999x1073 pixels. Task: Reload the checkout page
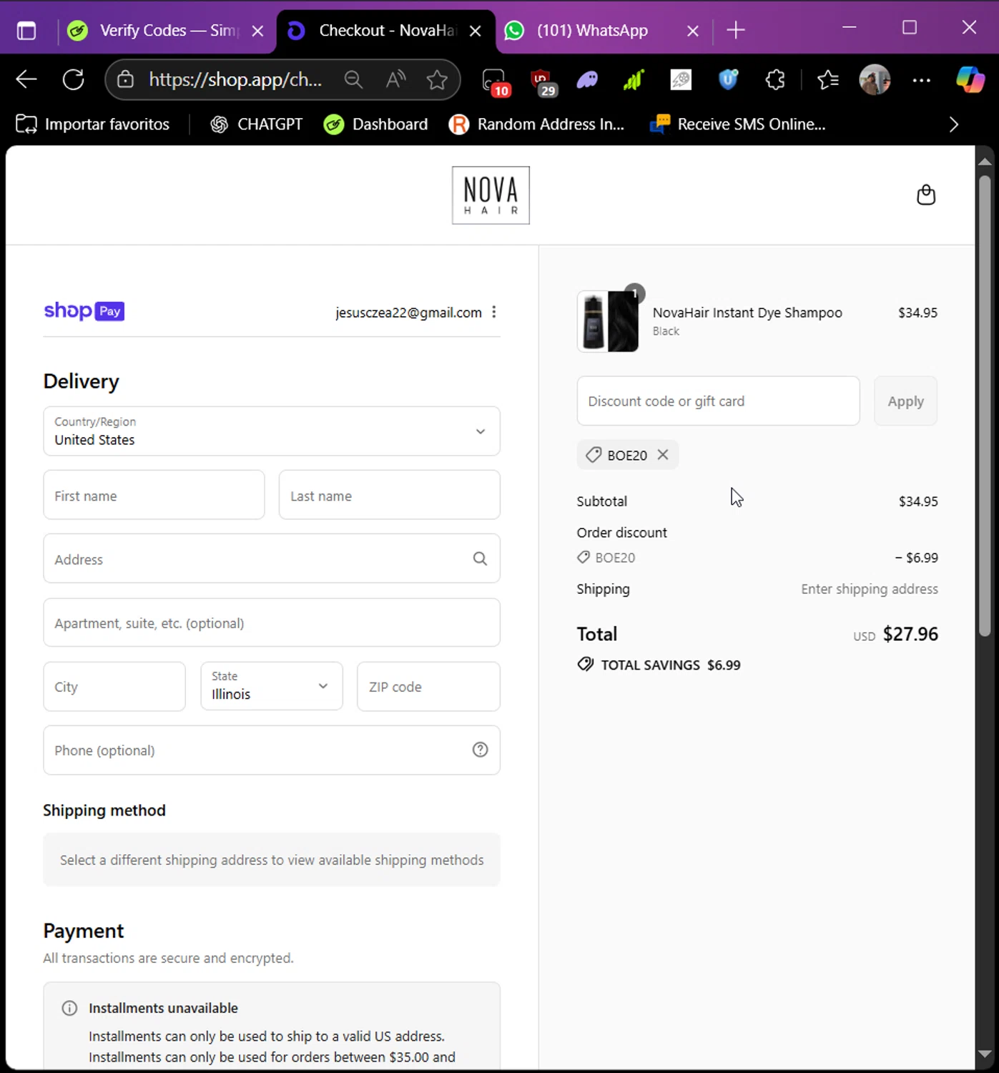(x=73, y=79)
